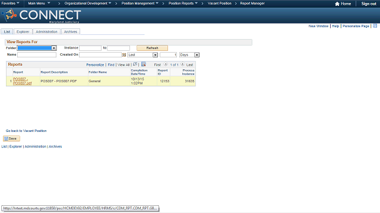Image resolution: width=380 pixels, height=213 pixels.
Task: Click the number of days field
Action: pyautogui.click(x=169, y=55)
